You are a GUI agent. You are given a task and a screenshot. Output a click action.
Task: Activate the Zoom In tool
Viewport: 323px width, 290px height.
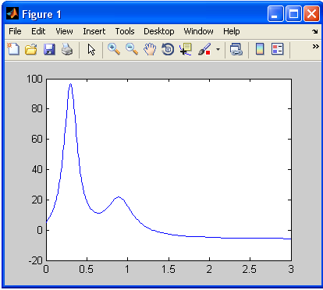tap(114, 49)
